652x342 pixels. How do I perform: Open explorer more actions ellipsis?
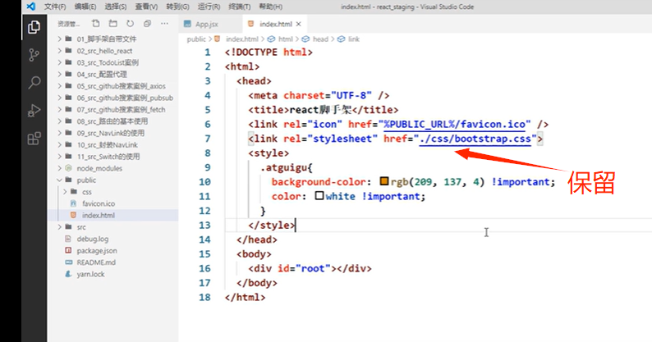[165, 24]
